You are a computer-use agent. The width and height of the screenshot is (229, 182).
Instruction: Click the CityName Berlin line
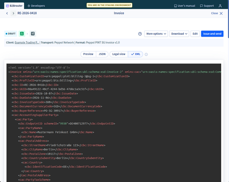tap(49, 149)
